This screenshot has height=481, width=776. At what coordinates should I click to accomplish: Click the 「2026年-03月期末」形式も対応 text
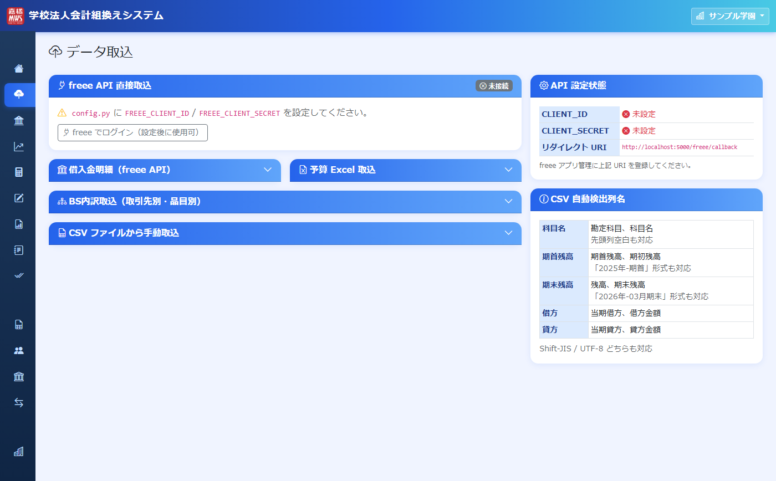[x=650, y=296]
